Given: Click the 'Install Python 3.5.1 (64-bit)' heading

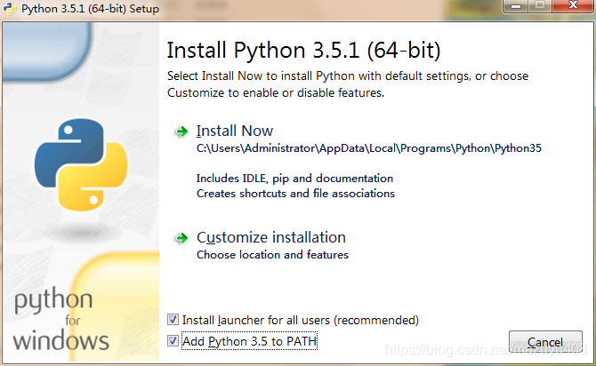Looking at the screenshot, I should click(x=303, y=51).
